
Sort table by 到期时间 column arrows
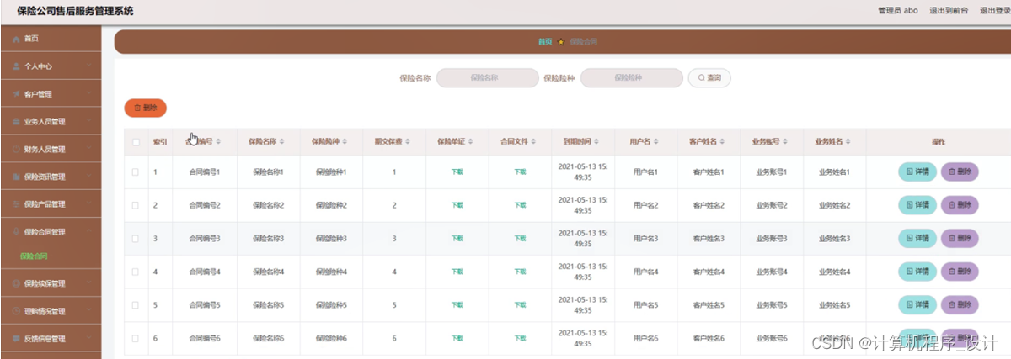[597, 142]
